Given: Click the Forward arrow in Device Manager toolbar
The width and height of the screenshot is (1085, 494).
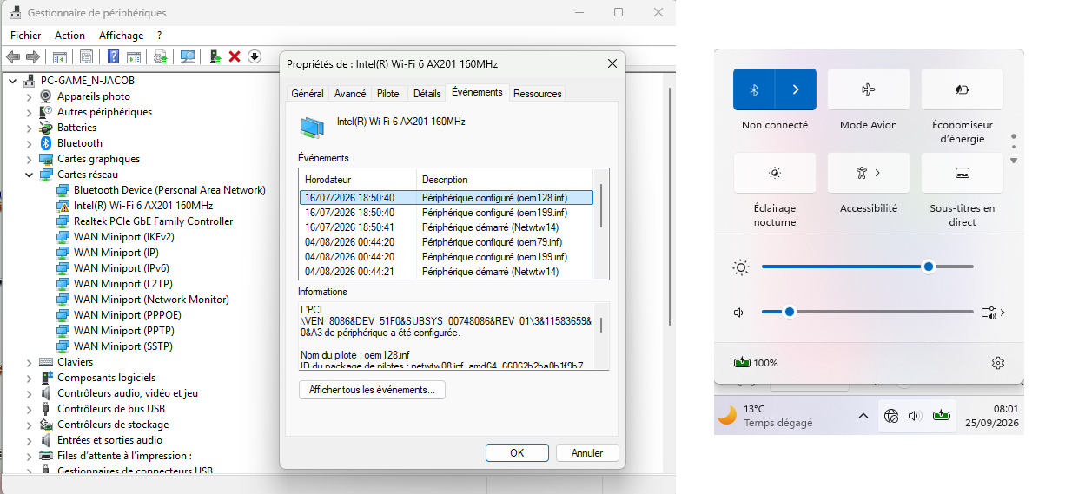Looking at the screenshot, I should (x=33, y=56).
